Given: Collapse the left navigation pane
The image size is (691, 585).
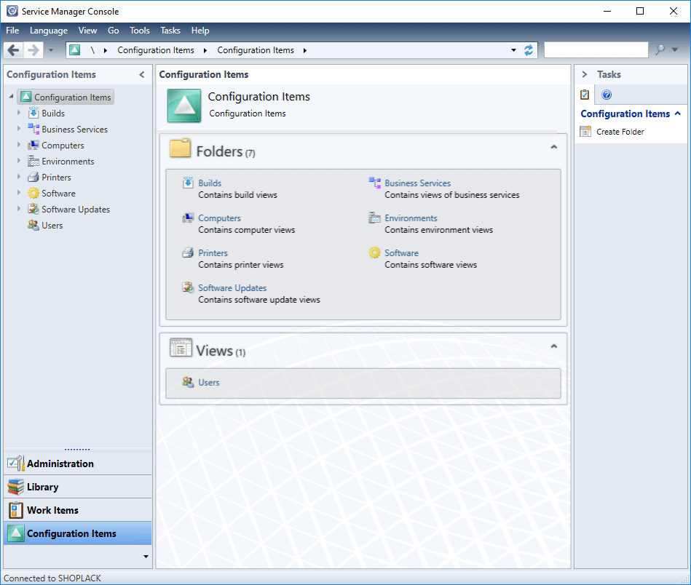Looking at the screenshot, I should pyautogui.click(x=142, y=74).
